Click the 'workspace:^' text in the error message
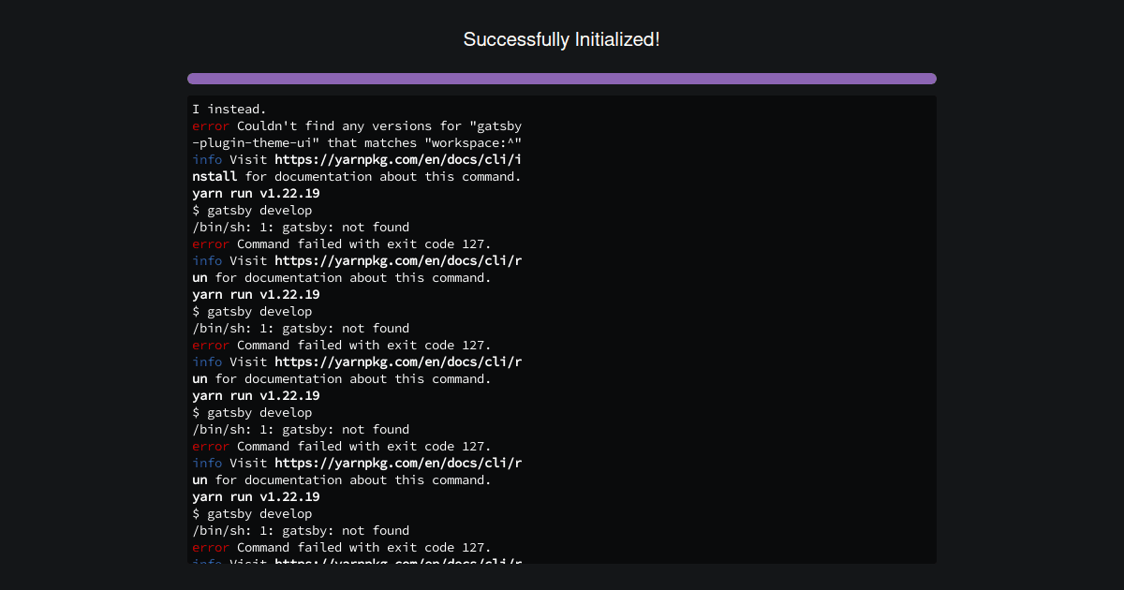The width and height of the screenshot is (1124, 590). coord(478,142)
